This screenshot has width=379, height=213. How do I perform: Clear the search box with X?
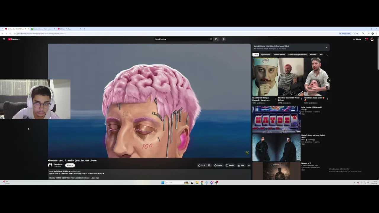(x=211, y=39)
